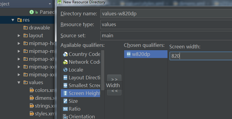Collapse the res folder node

(13, 20)
